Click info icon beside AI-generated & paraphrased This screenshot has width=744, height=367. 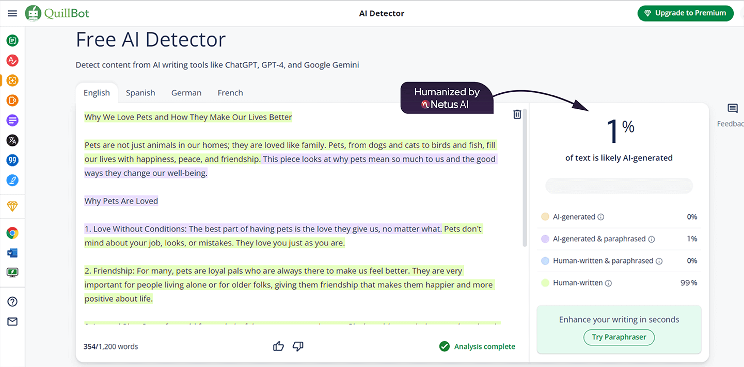coord(652,239)
